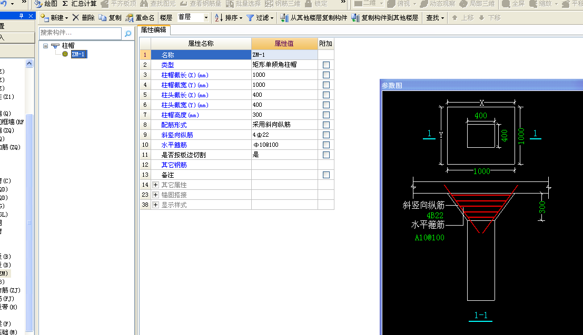This screenshot has width=583, height=335.
Task: Click 新建 new component icon
Action: [x=45, y=17]
